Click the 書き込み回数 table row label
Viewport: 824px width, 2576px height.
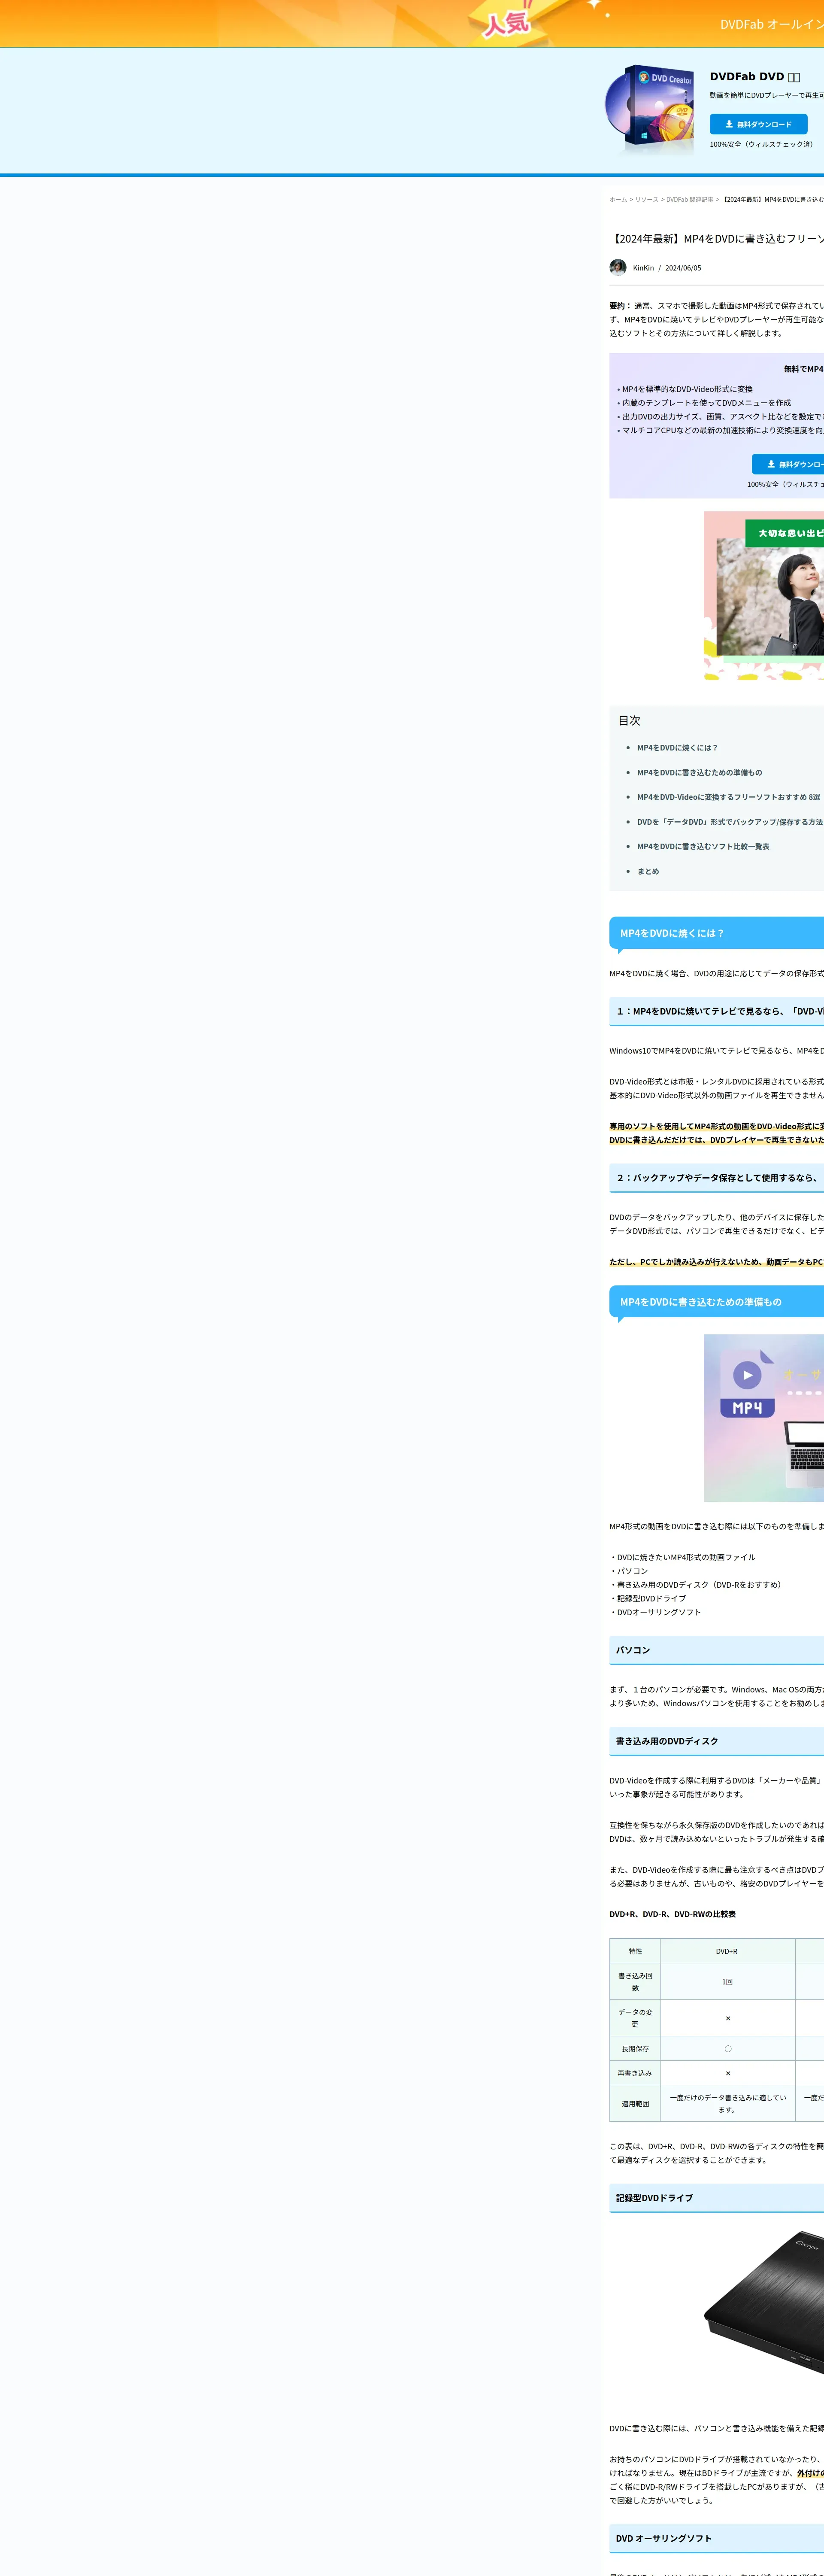tap(635, 1982)
